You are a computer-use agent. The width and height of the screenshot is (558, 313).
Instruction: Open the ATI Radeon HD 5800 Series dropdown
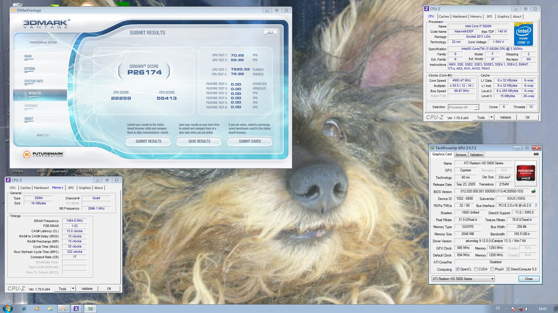pos(463,279)
